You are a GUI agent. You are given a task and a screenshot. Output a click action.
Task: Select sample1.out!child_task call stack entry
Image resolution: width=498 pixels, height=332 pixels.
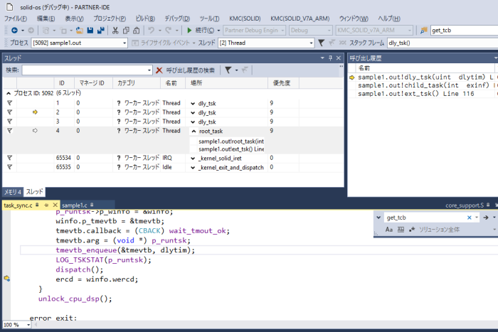[x=420, y=85]
